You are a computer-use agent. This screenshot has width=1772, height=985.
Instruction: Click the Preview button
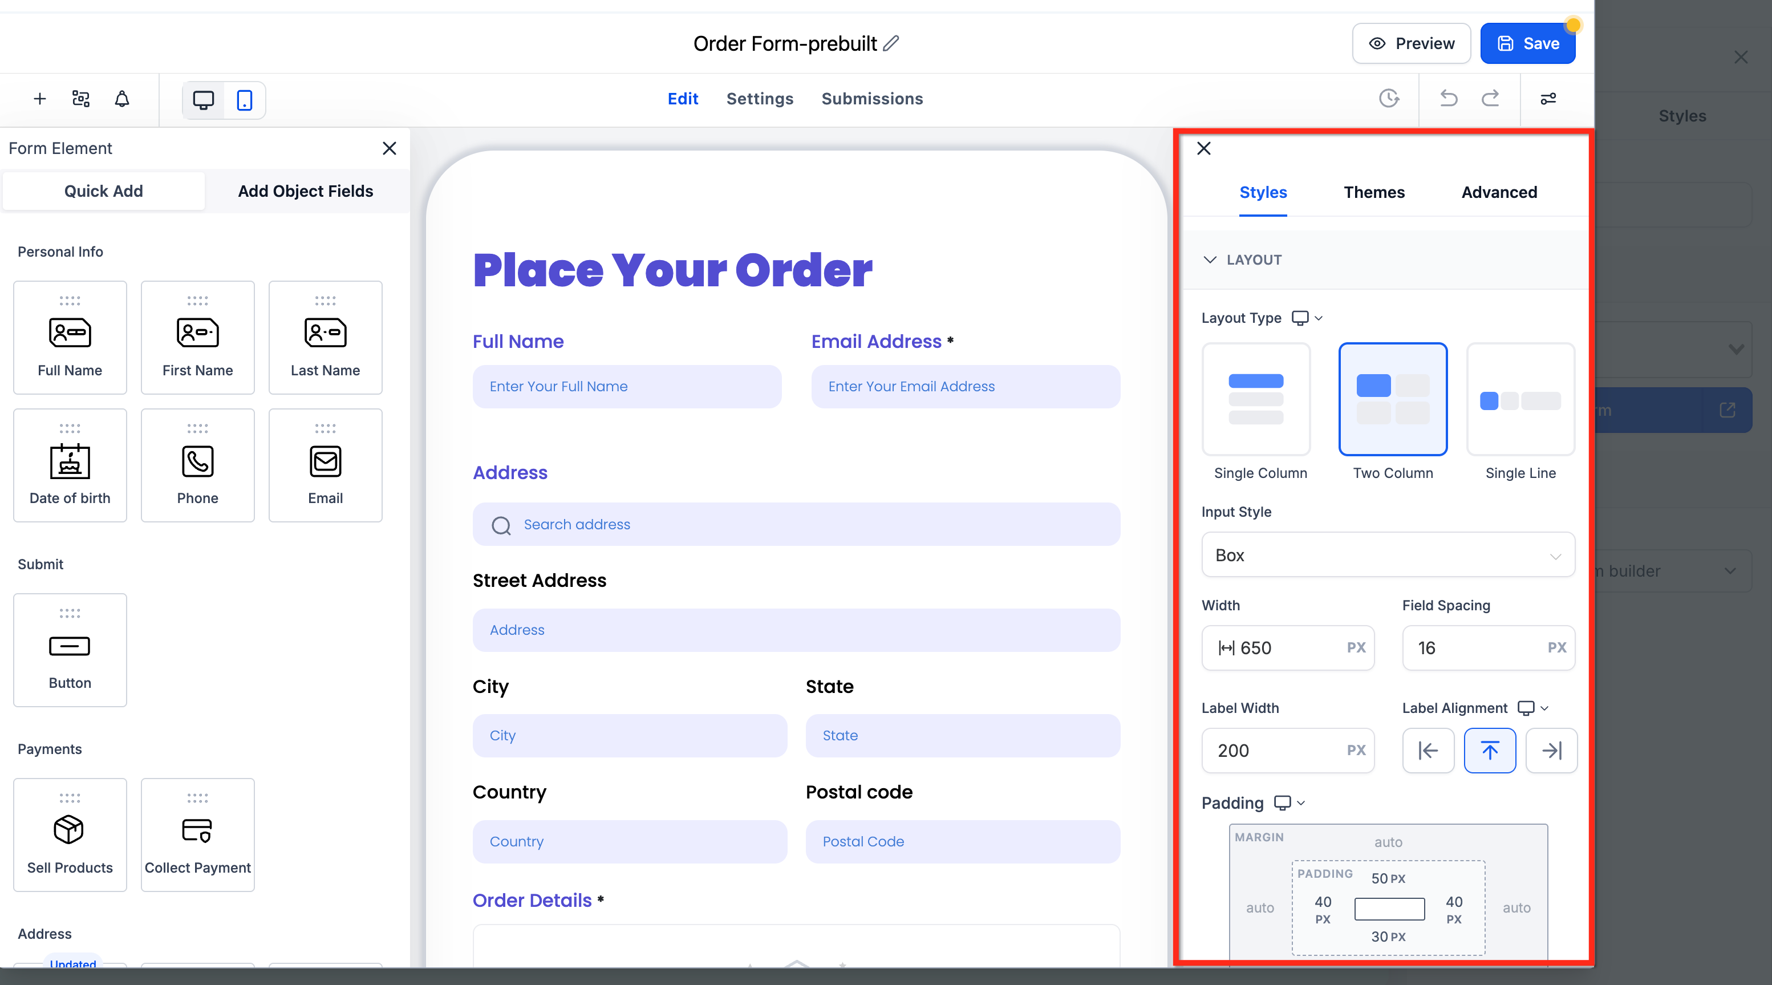(x=1411, y=43)
